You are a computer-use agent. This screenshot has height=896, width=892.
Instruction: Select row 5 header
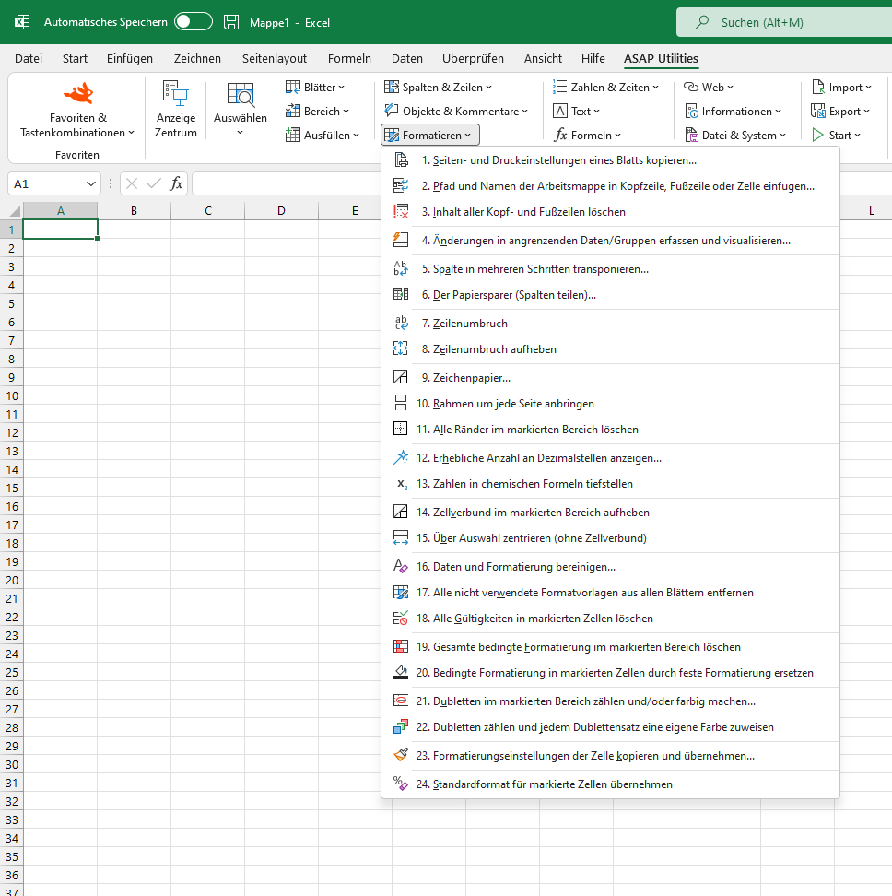(11, 303)
